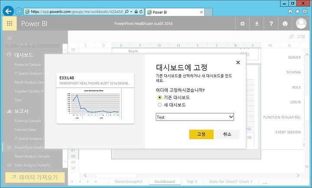The image size is (312, 188).
Task: Click the horizontal scrollbar right arrow
Action: [298, 175]
